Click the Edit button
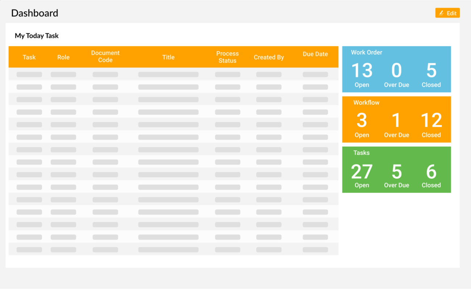This screenshot has width=471, height=289. 447,13
